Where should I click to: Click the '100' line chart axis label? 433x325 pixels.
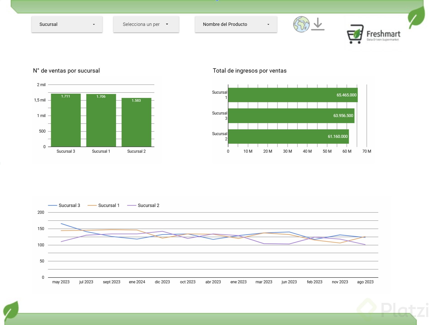click(x=41, y=245)
